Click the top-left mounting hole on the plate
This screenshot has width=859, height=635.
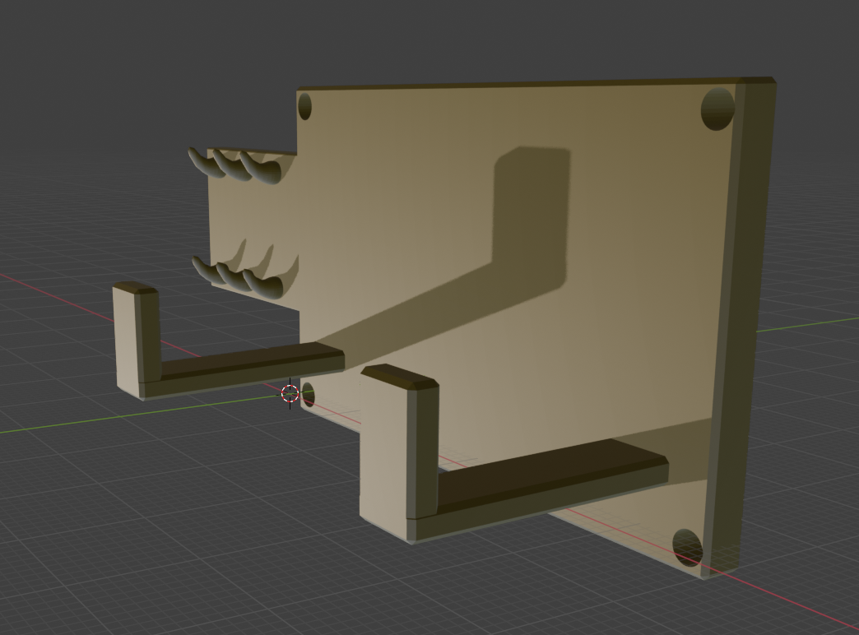click(x=304, y=106)
